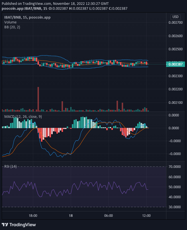Click the 0.002500 price scale label

(x=176, y=49)
